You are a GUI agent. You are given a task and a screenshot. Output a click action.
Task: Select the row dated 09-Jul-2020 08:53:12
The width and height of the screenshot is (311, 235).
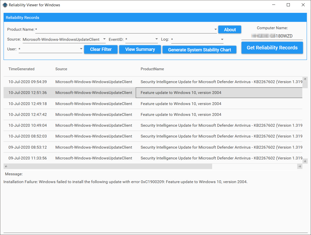(153, 147)
